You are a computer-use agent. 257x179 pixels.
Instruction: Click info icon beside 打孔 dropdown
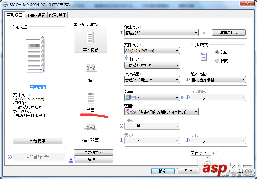[x=188, y=140]
